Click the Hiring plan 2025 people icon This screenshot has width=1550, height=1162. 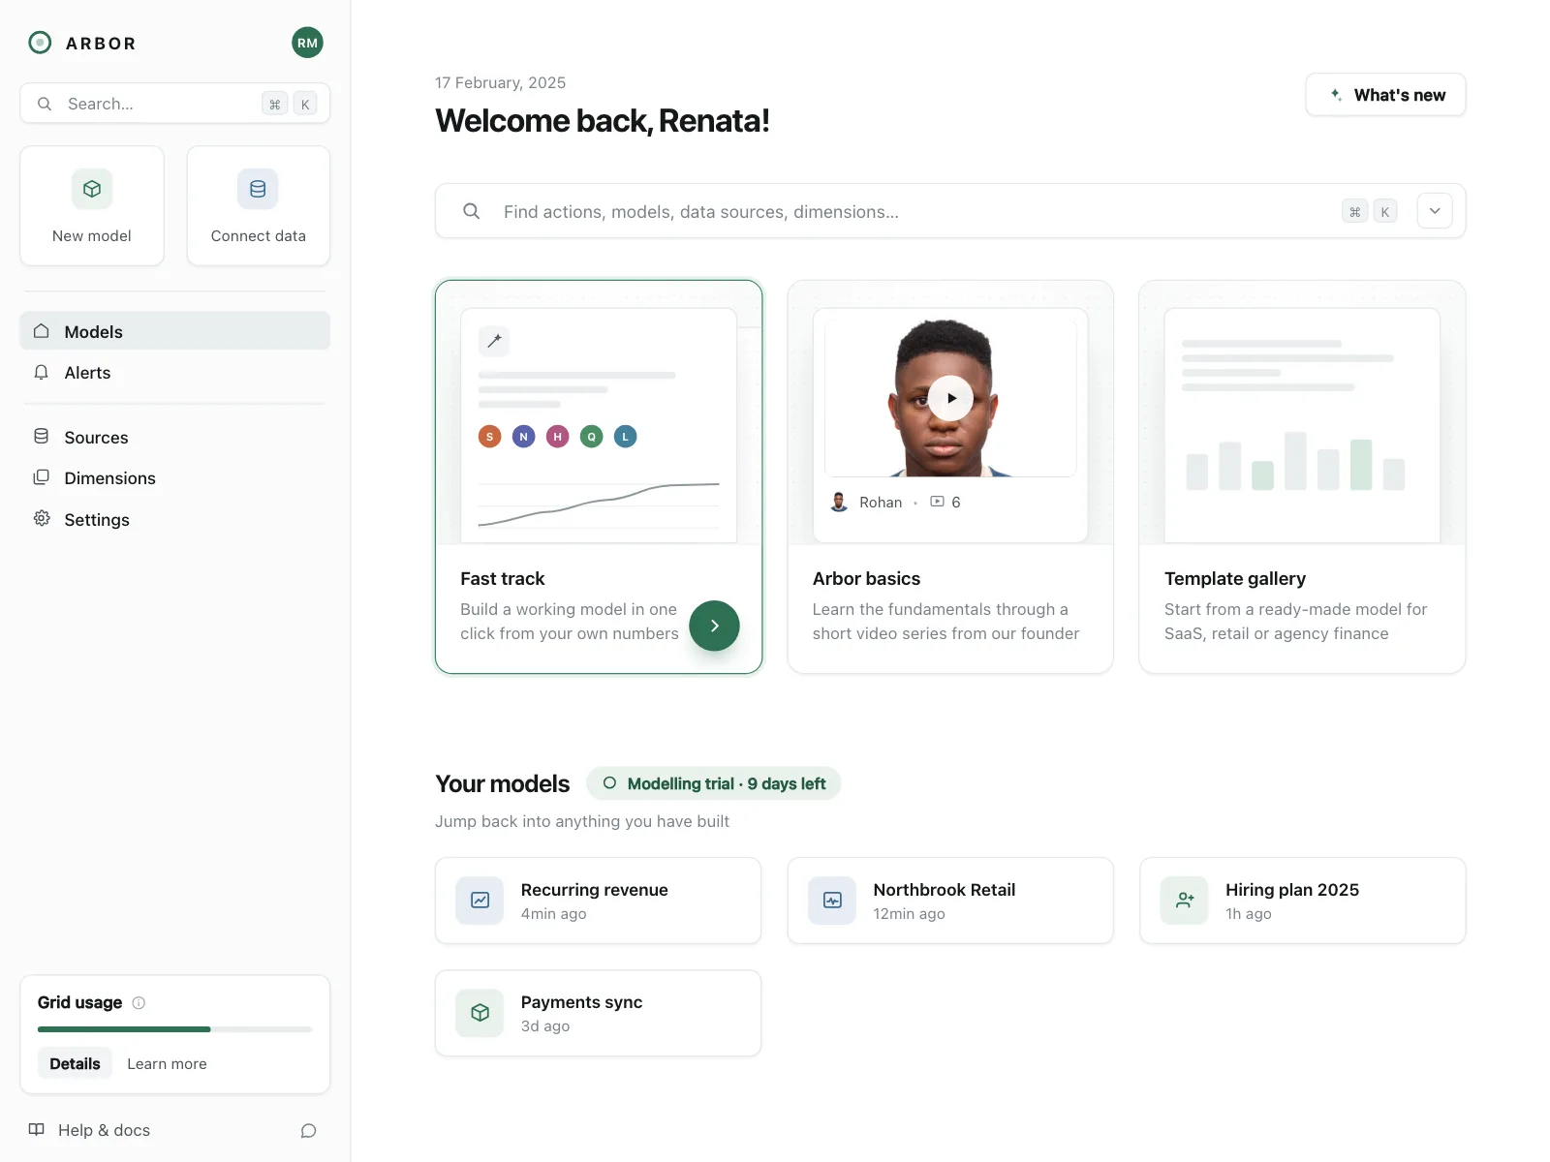coord(1185,901)
